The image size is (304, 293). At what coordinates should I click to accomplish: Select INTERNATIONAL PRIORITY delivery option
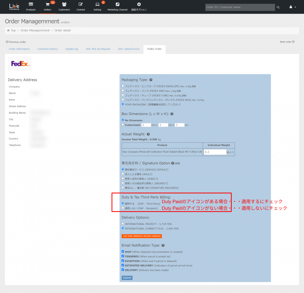pyautogui.click(x=123, y=224)
